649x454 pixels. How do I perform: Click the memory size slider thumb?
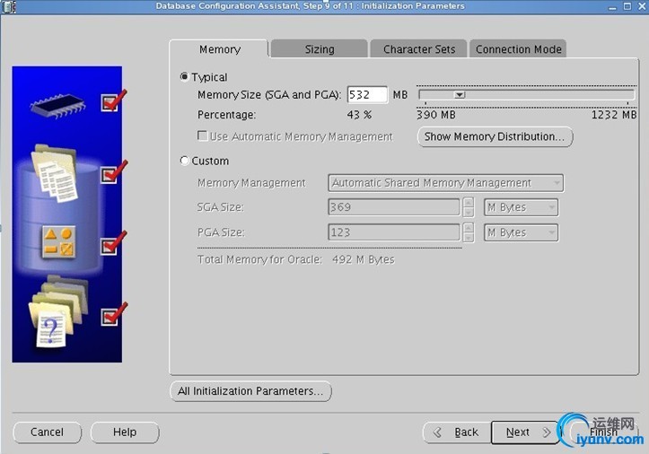(x=460, y=95)
